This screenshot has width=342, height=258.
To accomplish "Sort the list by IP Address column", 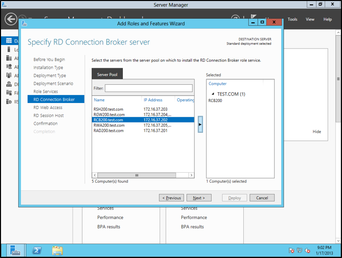I will pos(153,100).
